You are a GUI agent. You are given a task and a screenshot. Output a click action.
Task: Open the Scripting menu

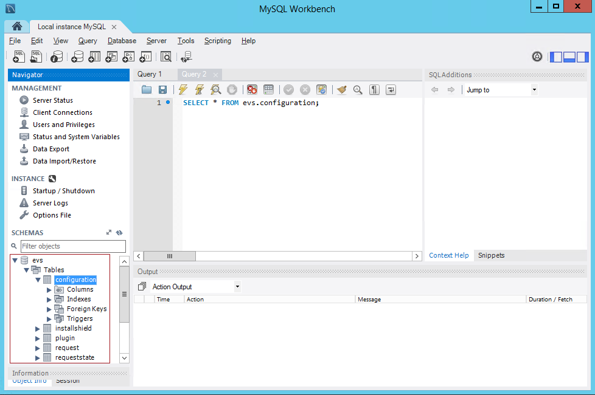pyautogui.click(x=217, y=41)
